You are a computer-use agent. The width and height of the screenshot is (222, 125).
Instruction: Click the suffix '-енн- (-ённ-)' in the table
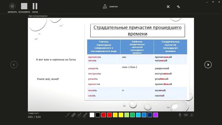click(x=129, y=67)
